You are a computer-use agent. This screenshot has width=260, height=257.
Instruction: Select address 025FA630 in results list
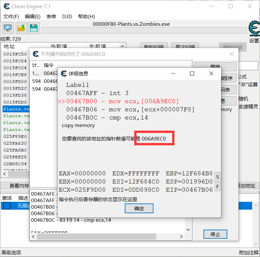click(x=15, y=143)
